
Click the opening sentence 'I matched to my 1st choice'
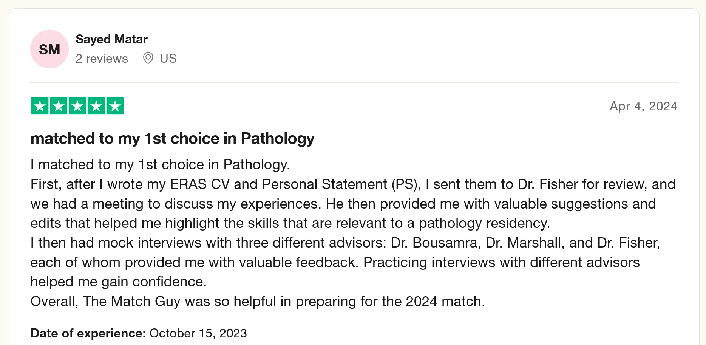pyautogui.click(x=160, y=165)
